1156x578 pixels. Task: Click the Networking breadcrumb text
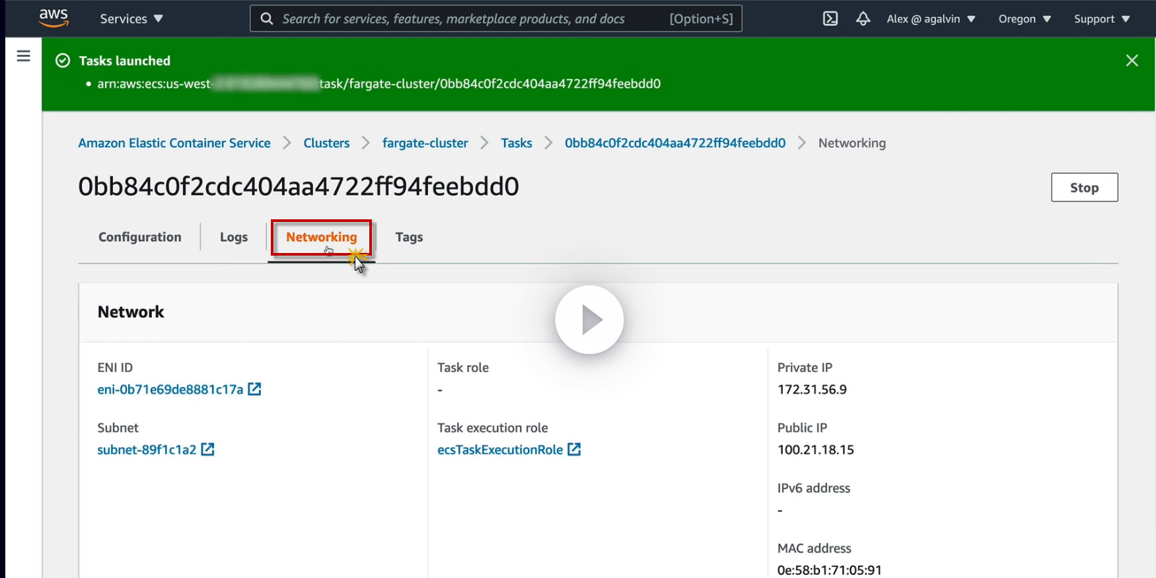point(852,143)
